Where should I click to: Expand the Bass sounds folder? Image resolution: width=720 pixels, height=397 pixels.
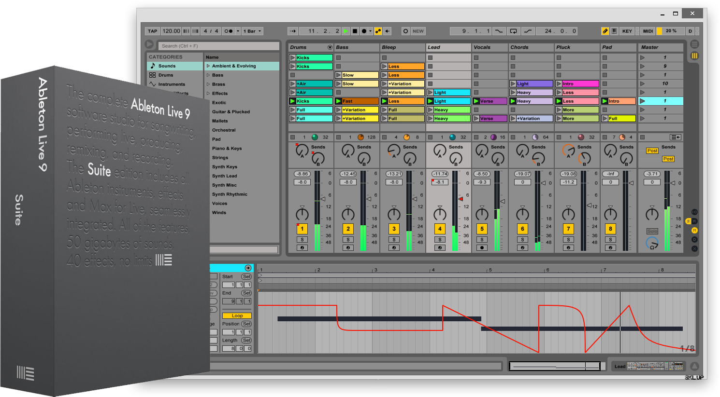(208, 75)
